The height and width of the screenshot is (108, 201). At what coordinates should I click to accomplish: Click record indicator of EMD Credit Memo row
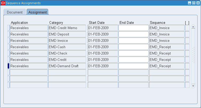click(8, 28)
